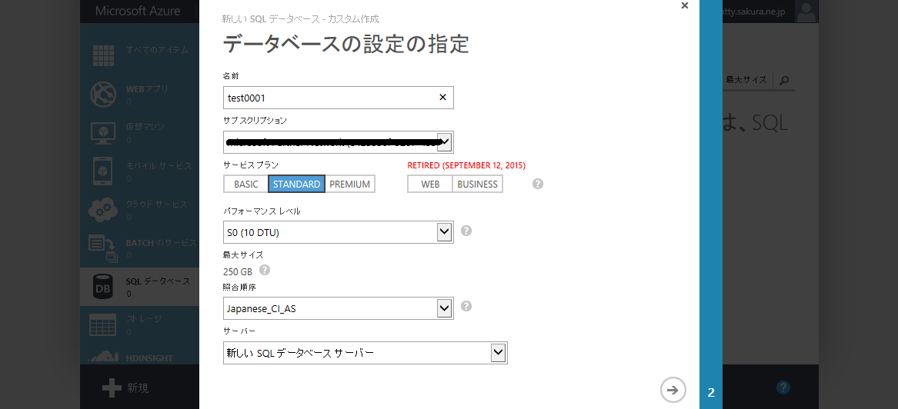The image size is (898, 409).
Task: Select the retired BUSINESS service plan
Action: 478,185
